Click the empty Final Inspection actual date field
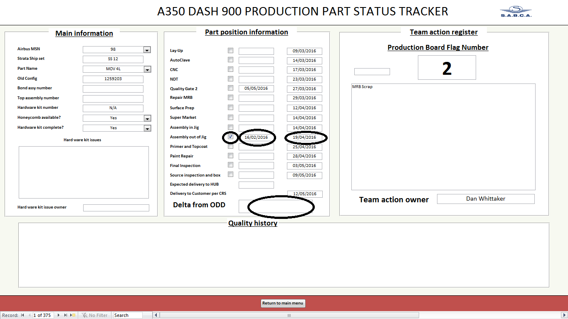The image size is (568, 319). 256,166
